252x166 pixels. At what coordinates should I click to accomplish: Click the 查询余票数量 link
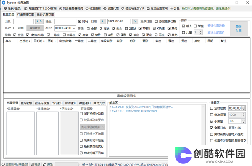(x=216, y=26)
